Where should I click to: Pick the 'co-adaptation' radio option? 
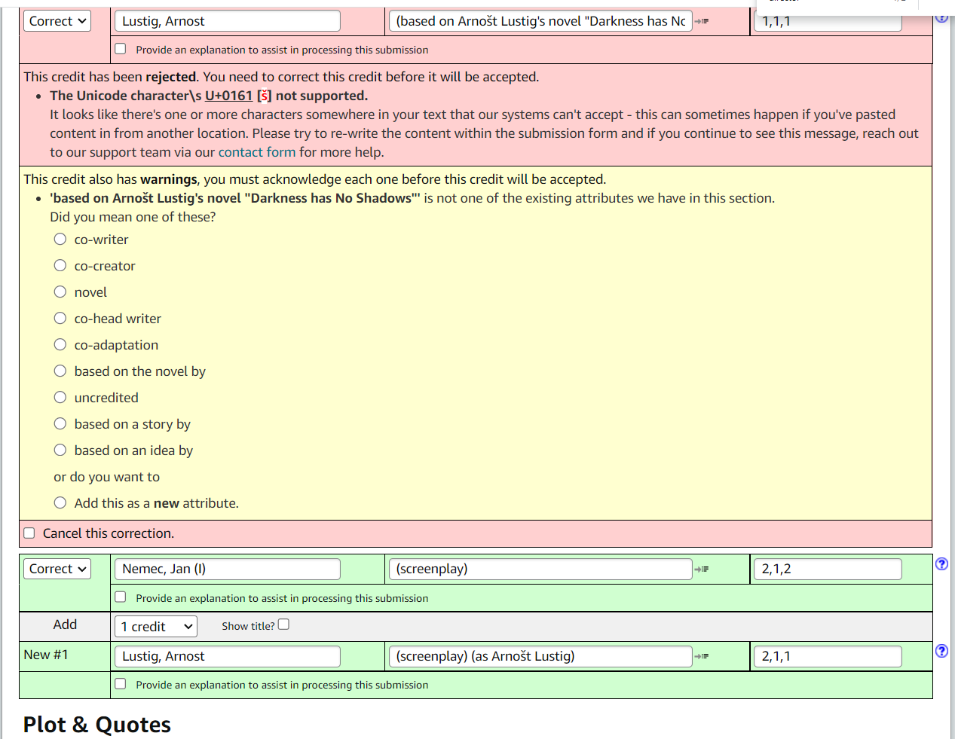[60, 344]
